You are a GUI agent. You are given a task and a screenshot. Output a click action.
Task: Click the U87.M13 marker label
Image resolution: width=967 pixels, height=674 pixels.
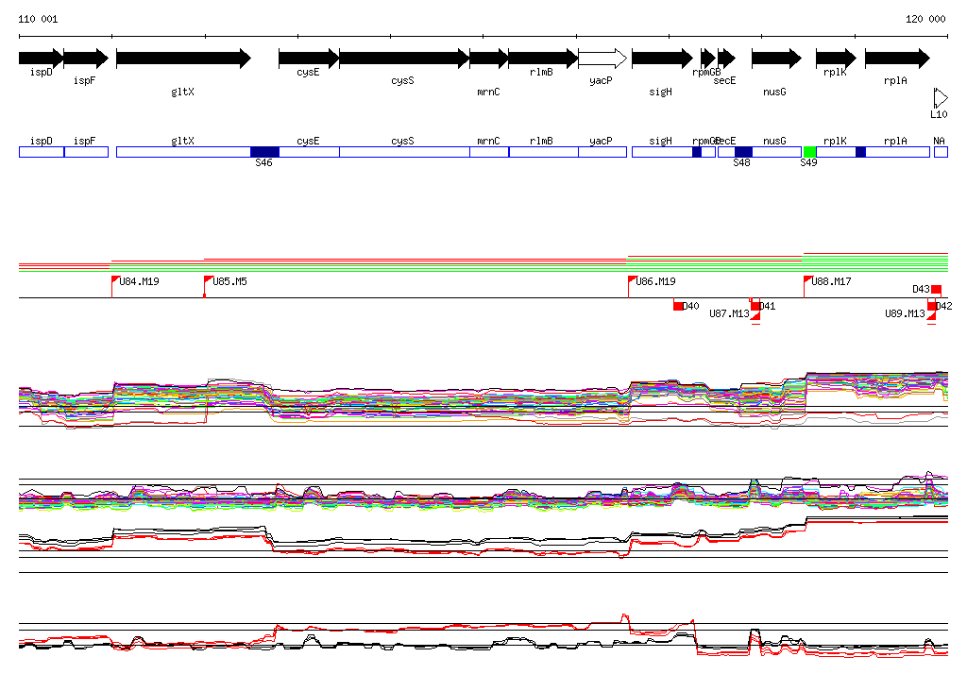tap(729, 314)
